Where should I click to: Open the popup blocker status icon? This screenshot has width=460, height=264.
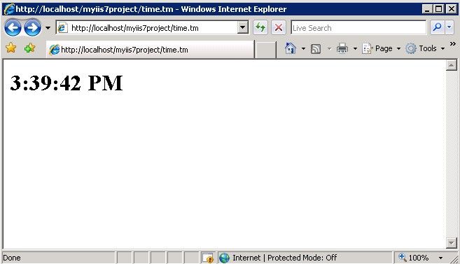pos(208,258)
